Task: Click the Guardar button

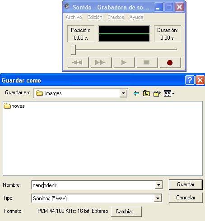Action: click(186, 184)
